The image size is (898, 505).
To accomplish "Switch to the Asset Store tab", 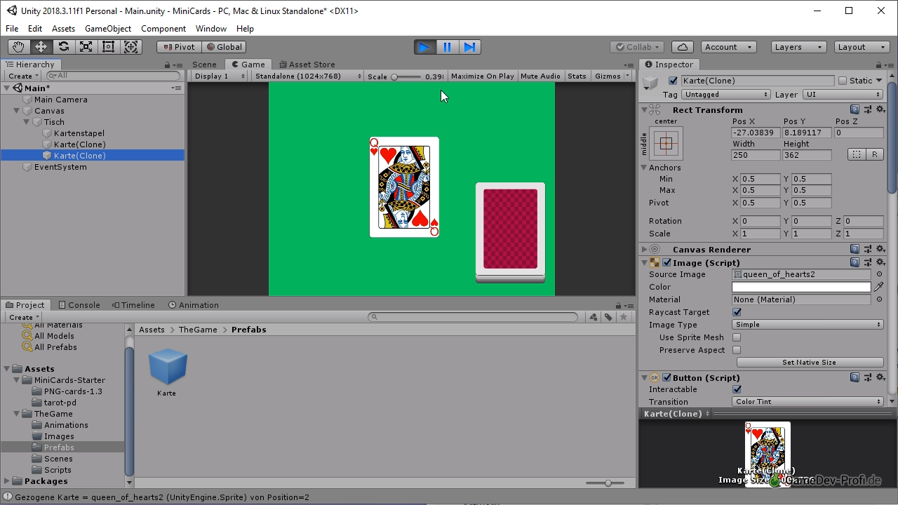I will click(307, 65).
